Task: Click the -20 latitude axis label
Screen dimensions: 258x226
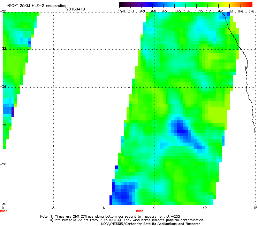Action: click(3, 11)
